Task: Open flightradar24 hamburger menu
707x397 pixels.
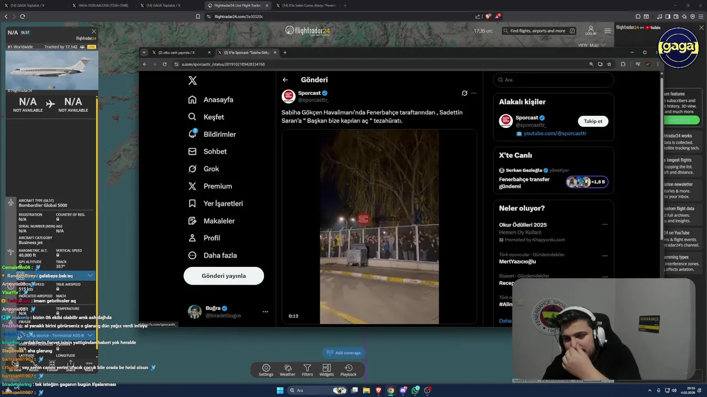Action: [608, 31]
